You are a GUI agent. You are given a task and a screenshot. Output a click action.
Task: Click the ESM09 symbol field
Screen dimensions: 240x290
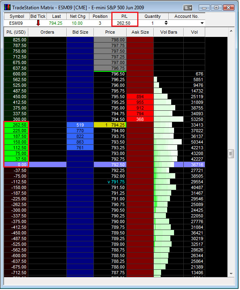click(16, 23)
